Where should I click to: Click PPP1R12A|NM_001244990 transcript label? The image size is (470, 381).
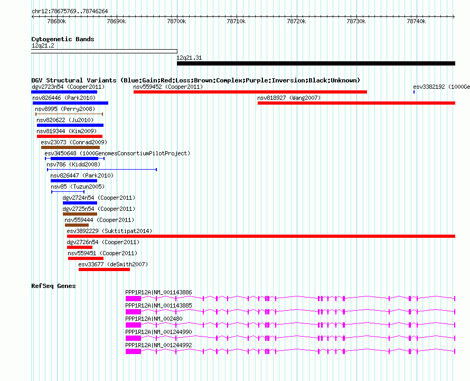click(158, 332)
